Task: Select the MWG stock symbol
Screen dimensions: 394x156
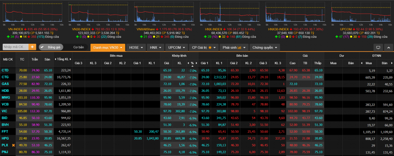Action: click(x=6, y=97)
